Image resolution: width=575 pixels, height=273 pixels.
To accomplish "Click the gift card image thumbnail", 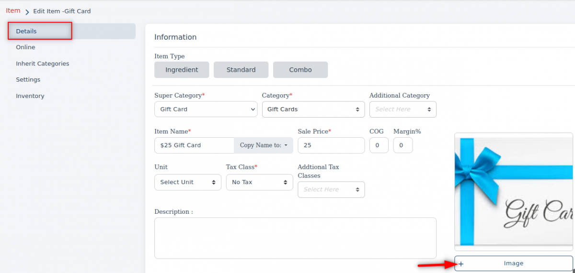I will [x=513, y=191].
